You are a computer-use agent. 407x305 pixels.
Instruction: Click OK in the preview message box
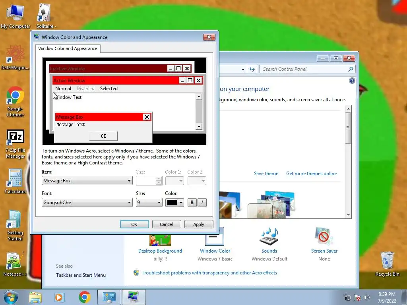tap(103, 136)
